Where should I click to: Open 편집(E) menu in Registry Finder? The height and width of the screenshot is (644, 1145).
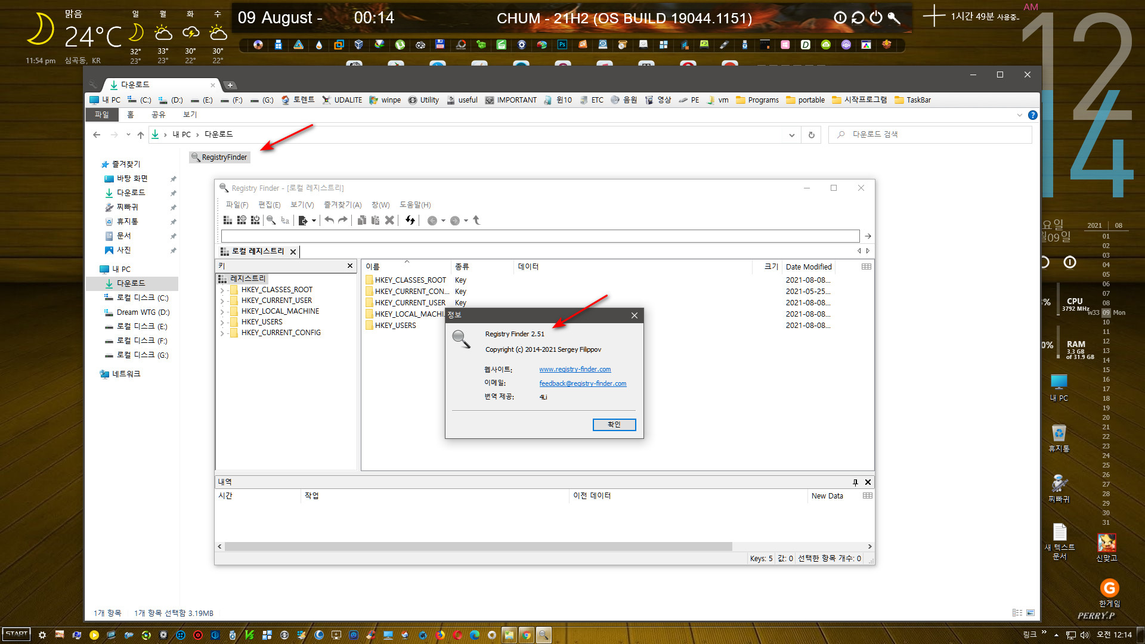(270, 205)
